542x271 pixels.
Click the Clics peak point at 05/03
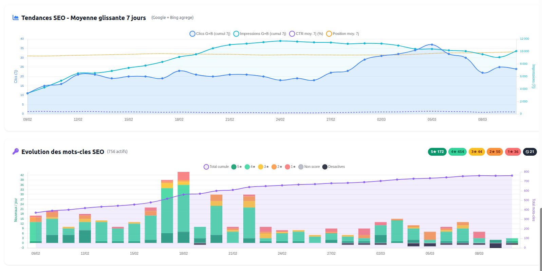[432, 44]
